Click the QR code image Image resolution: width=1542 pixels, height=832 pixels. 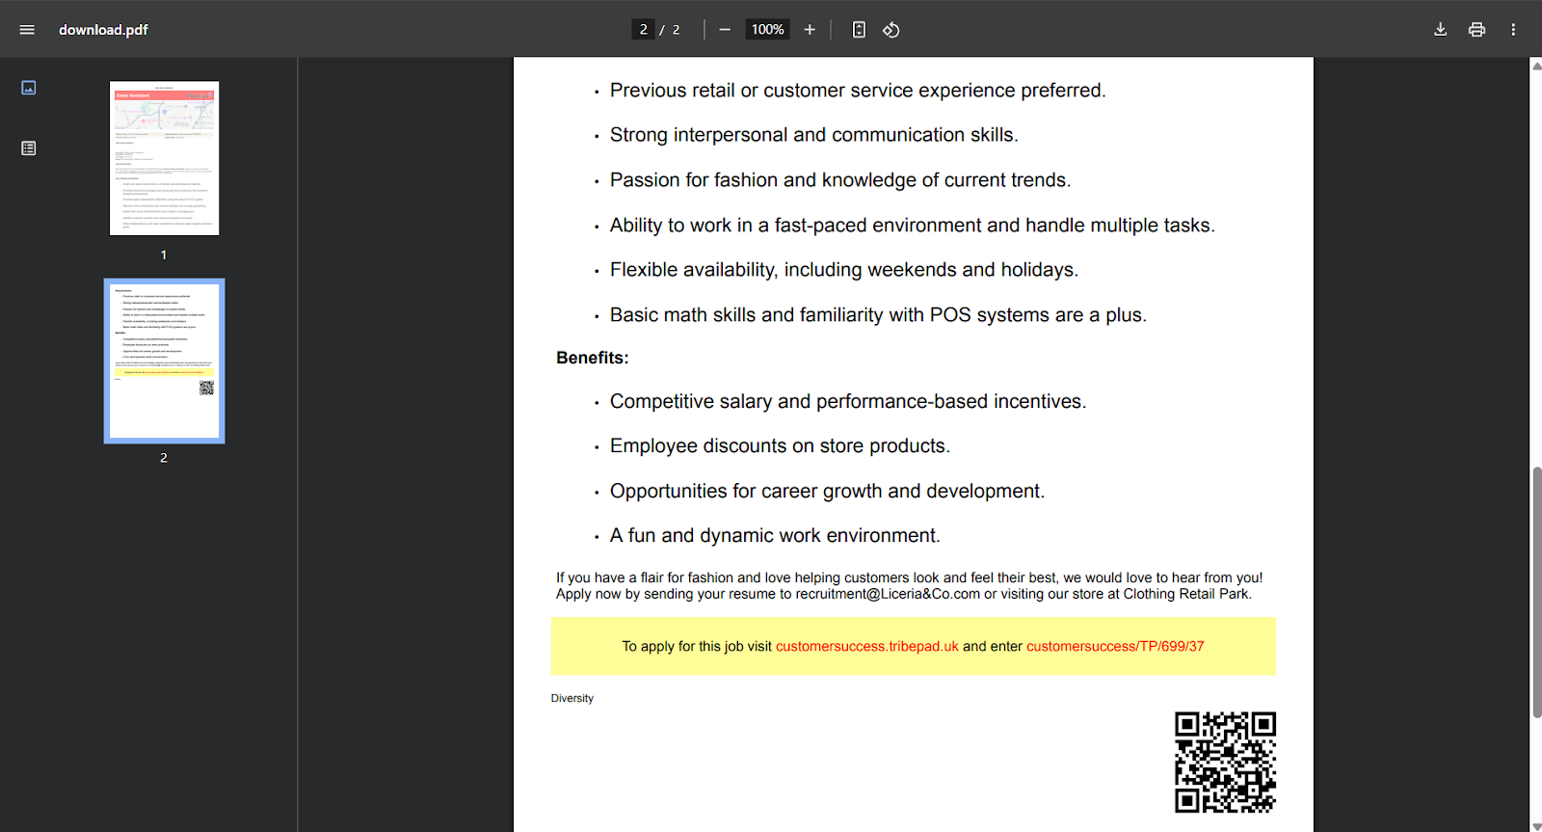[1225, 762]
